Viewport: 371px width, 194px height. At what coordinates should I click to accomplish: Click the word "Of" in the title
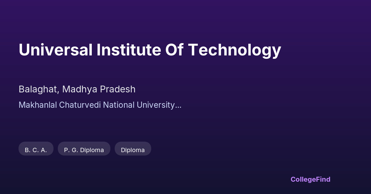click(174, 50)
